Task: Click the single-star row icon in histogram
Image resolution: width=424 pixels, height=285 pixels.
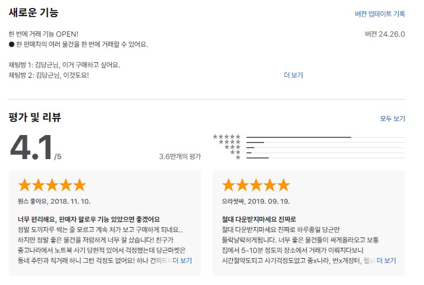Action: (x=238, y=157)
